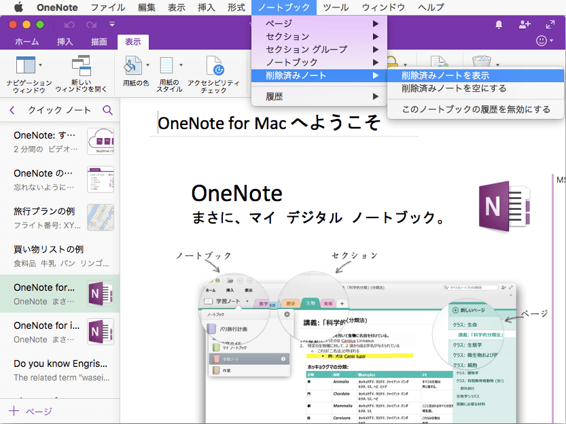Open notifications bell icon
The height and width of the screenshot is (424, 566).
[x=499, y=24]
